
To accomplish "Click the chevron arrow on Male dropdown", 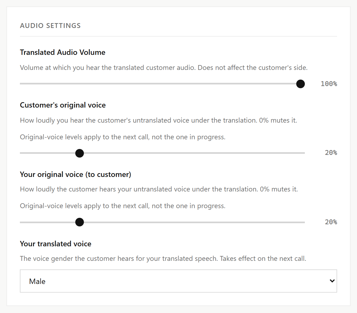I will (x=332, y=281).
